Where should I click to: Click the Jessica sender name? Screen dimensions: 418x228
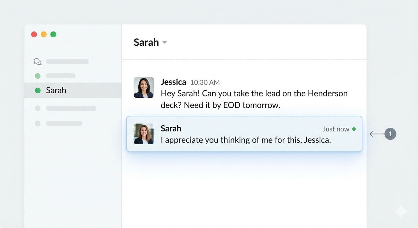(173, 82)
